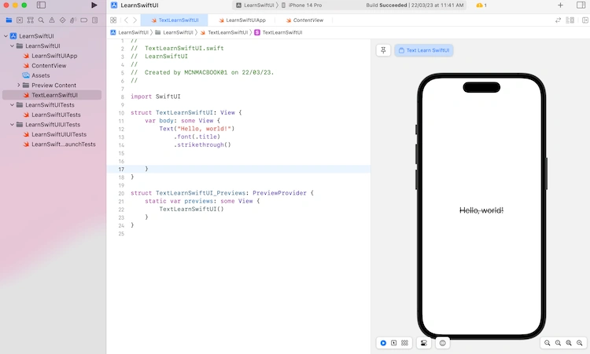Open the Report navigator
The width and height of the screenshot is (590, 354).
point(95,20)
